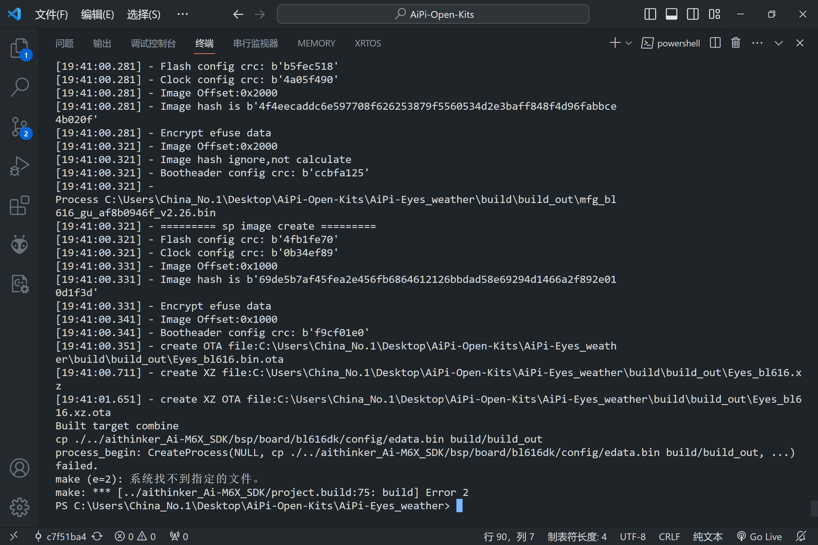Image resolution: width=818 pixels, height=545 pixels.
Task: Go back with the left arrow
Action: 238,14
